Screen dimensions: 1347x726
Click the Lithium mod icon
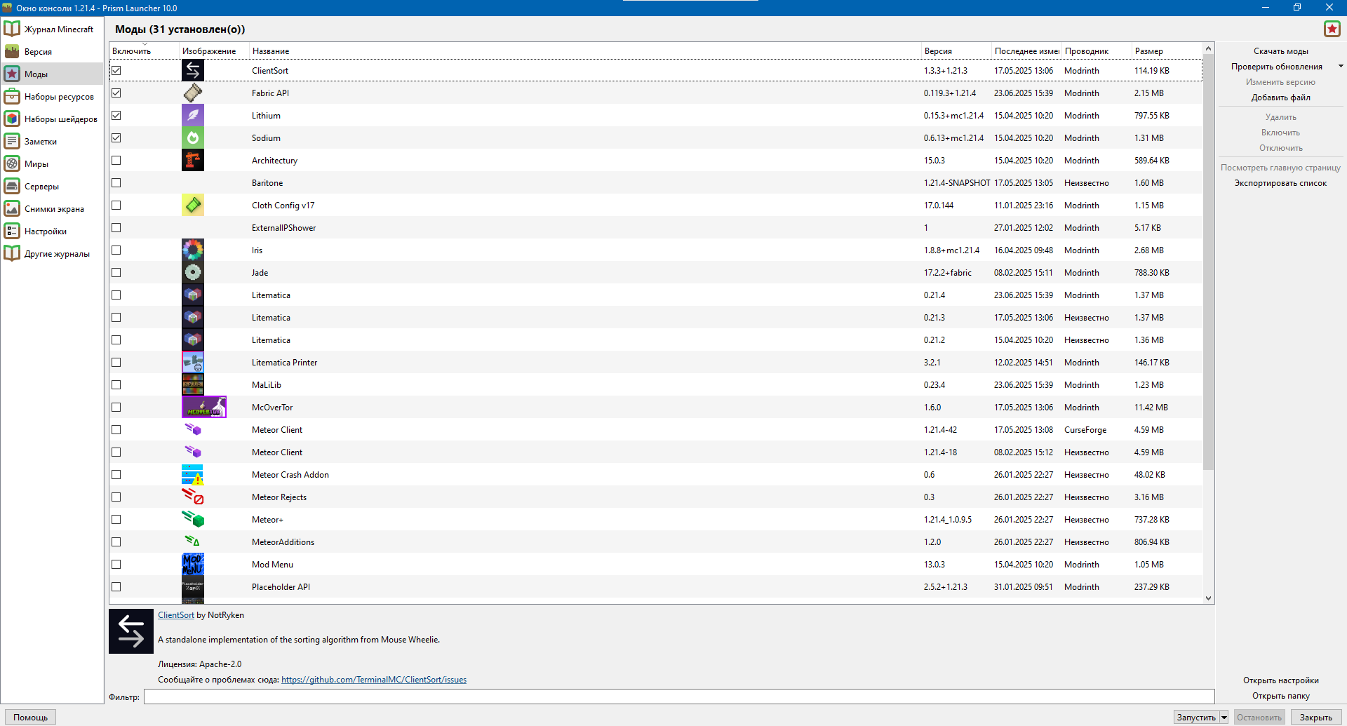(193, 115)
